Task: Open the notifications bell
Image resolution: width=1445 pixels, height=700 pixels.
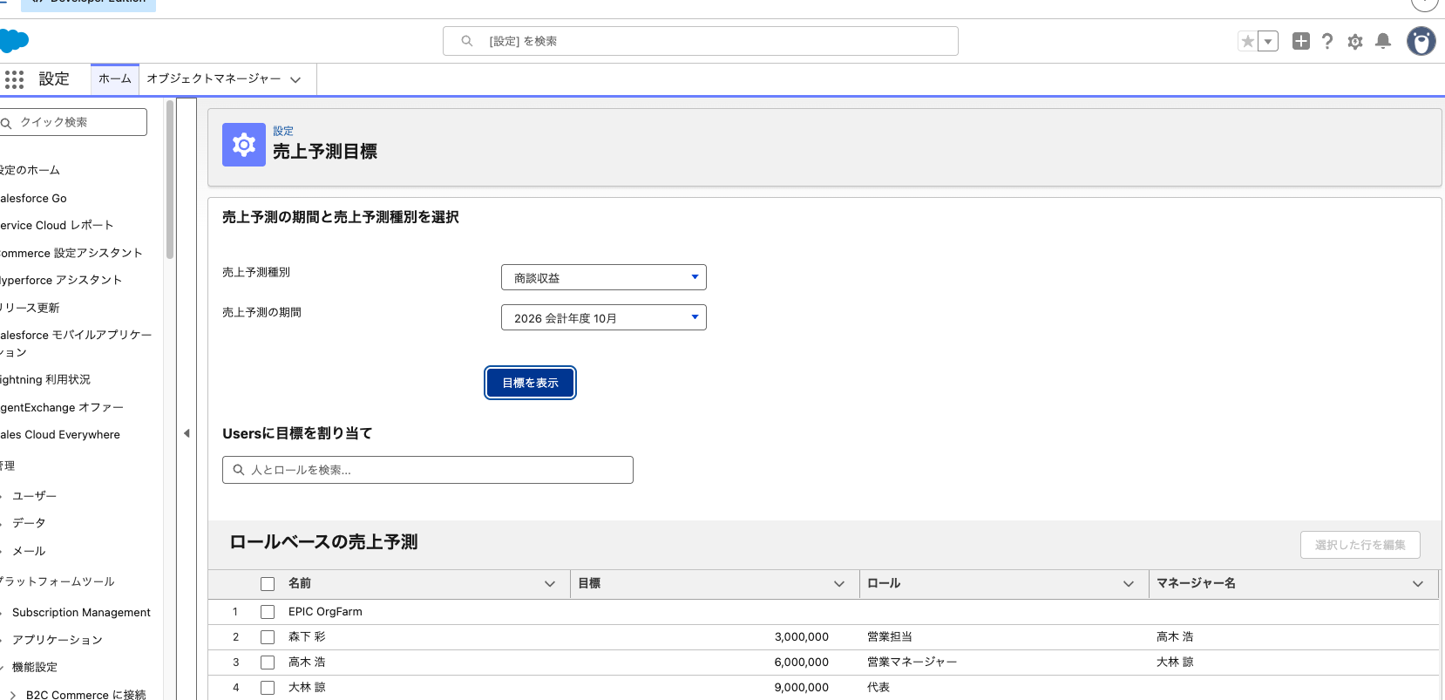Action: coord(1383,41)
